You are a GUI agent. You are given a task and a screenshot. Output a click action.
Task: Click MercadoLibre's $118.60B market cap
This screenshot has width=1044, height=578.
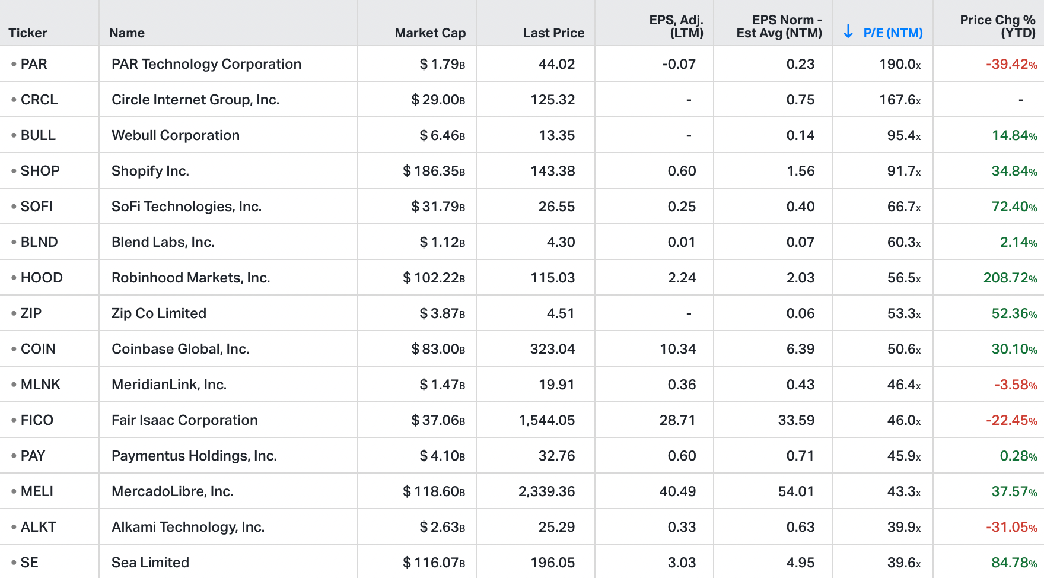point(434,491)
